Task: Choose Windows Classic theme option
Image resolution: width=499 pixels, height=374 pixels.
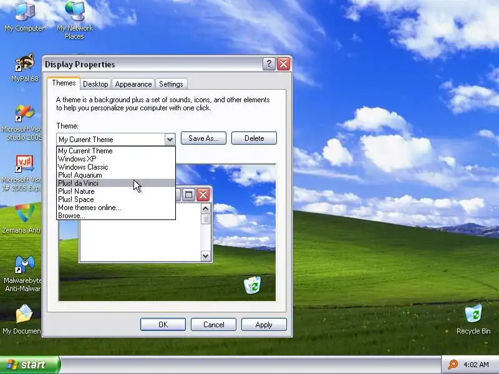Action: (116, 167)
